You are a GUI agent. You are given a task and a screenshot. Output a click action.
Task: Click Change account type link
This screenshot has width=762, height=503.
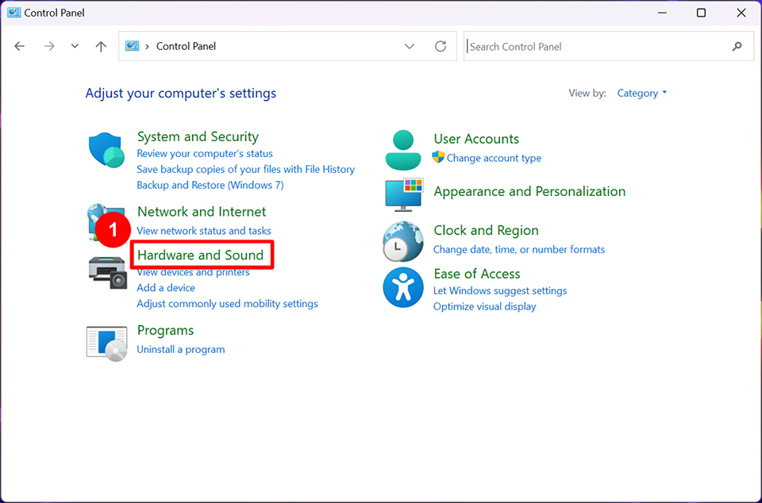click(494, 159)
